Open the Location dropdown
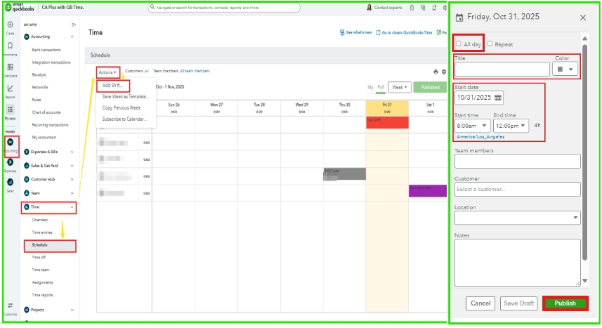 [x=517, y=218]
